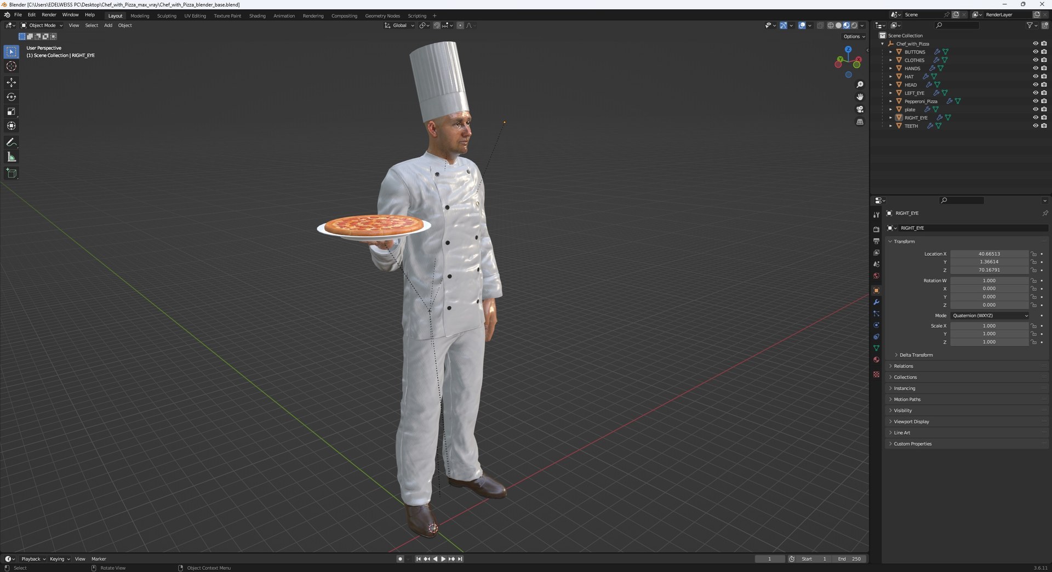Viewport: 1052px width, 572px height.
Task: Expand the Delta Transform panel
Action: coord(916,355)
